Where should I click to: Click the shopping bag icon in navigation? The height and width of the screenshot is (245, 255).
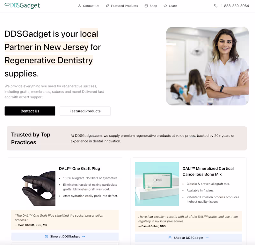click(146, 6)
